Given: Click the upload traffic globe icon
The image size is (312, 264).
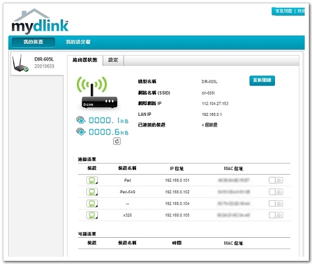Looking at the screenshot, I should pyautogui.click(x=81, y=120).
